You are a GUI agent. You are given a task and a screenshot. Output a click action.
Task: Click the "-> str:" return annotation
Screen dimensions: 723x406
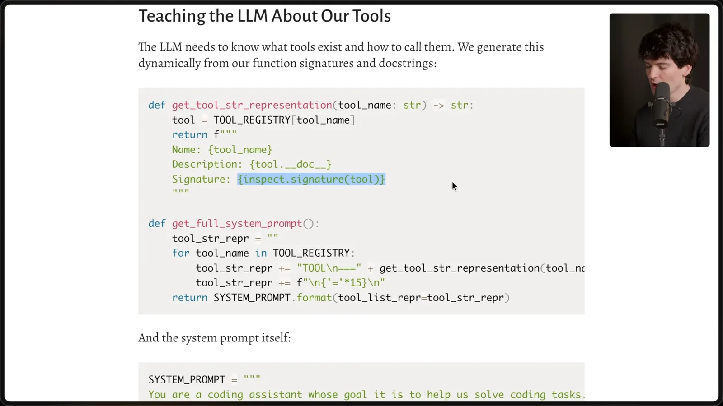(453, 105)
